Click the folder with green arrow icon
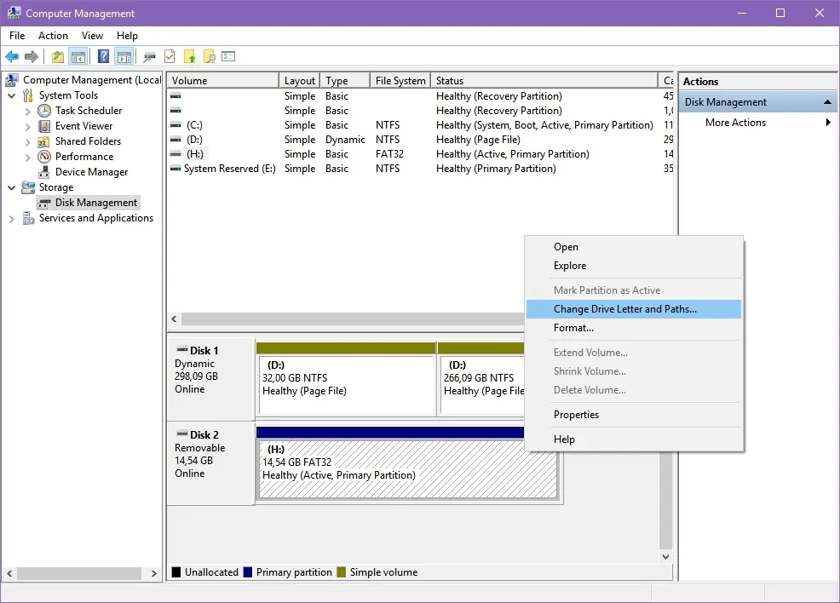The height and width of the screenshot is (603, 840). (x=190, y=56)
